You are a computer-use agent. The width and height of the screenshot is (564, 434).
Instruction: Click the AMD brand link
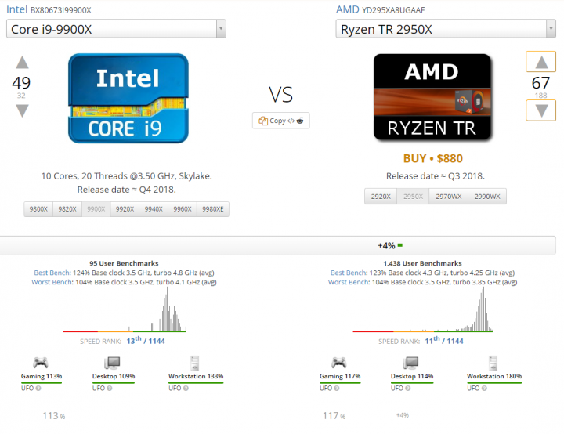(348, 9)
